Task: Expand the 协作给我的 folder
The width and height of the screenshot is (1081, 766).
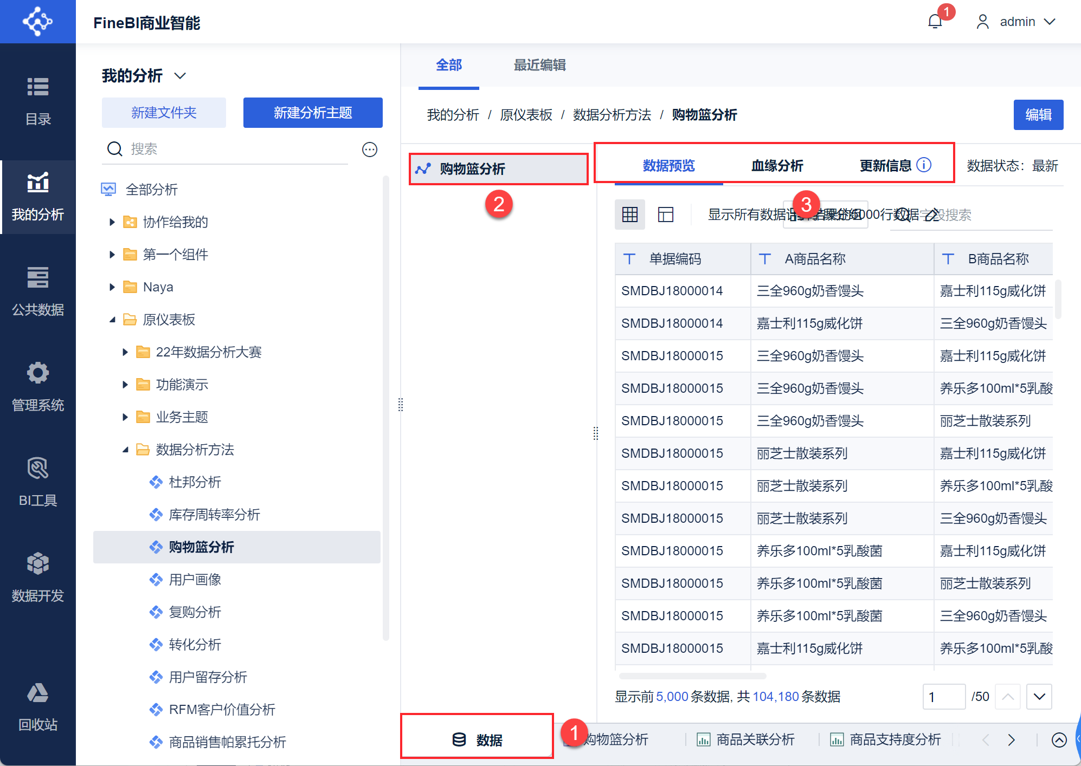Action: [112, 222]
